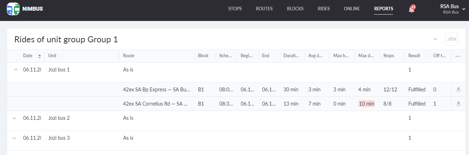Open the Blocks section
This screenshot has height=155, width=469.
(295, 9)
